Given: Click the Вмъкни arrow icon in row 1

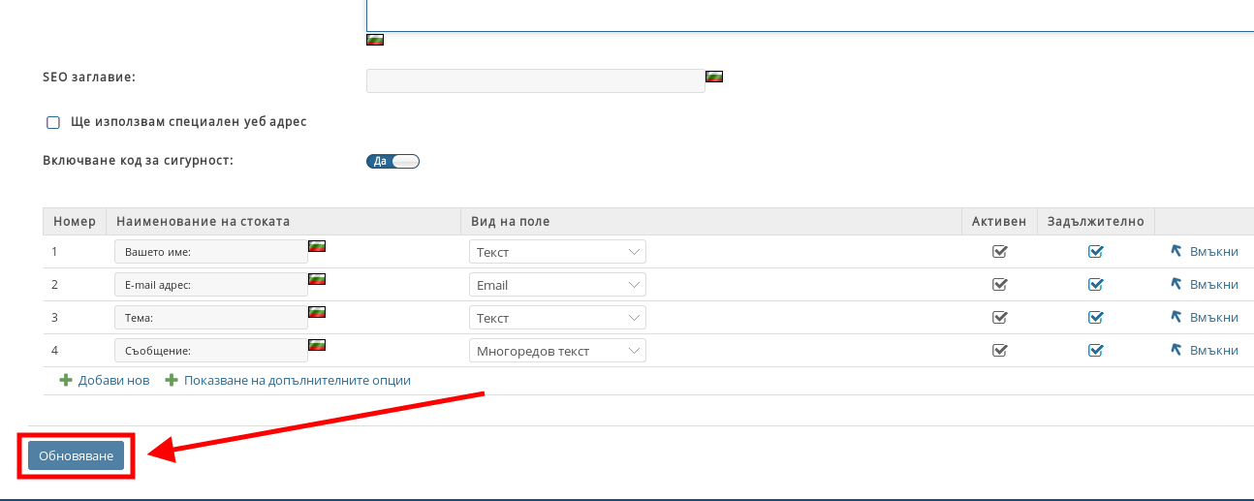Looking at the screenshot, I should [1176, 251].
